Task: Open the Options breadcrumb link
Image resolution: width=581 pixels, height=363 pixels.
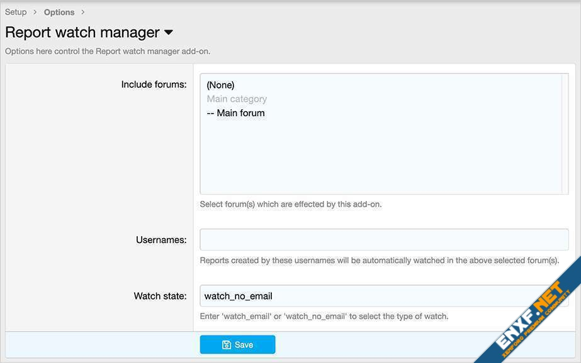Action: (59, 12)
